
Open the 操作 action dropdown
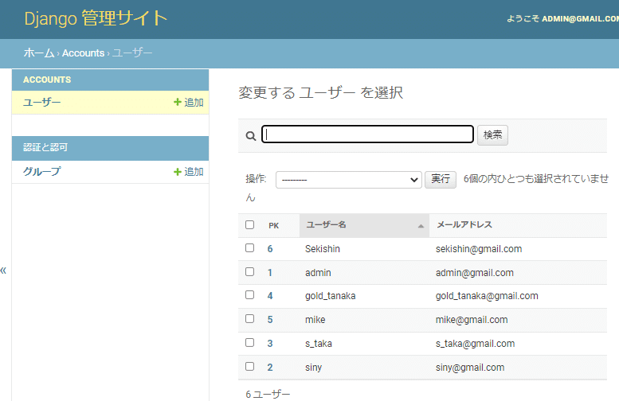[x=349, y=180]
